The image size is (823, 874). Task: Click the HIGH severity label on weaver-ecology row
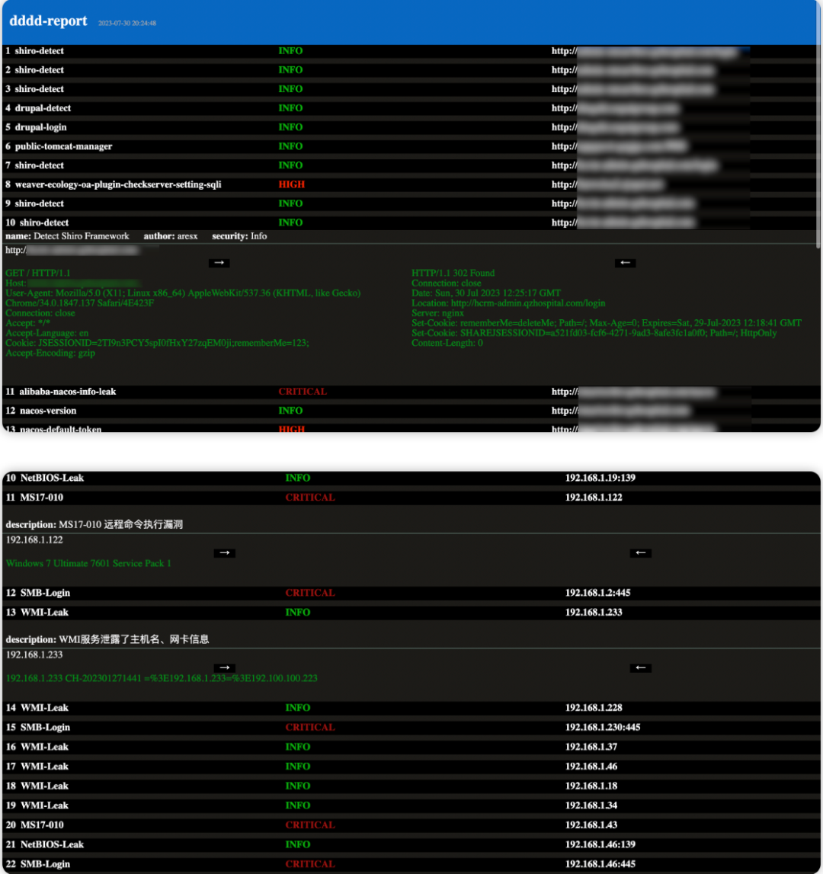292,184
